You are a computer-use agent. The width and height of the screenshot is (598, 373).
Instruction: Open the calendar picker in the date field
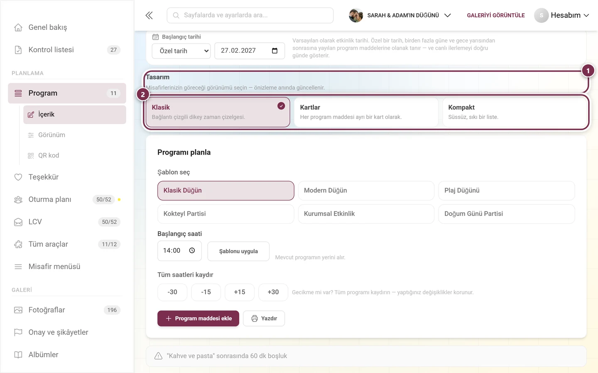coord(274,51)
